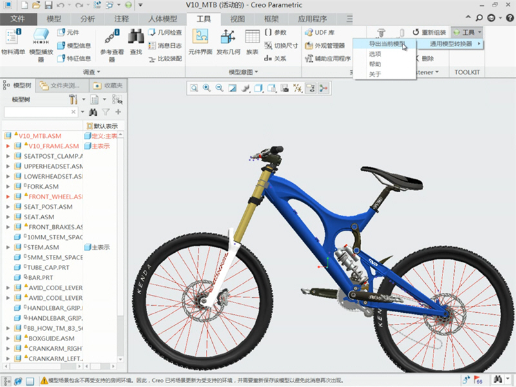Toggle datum display filters icon
Screen dimensions: 516x387
[297, 88]
